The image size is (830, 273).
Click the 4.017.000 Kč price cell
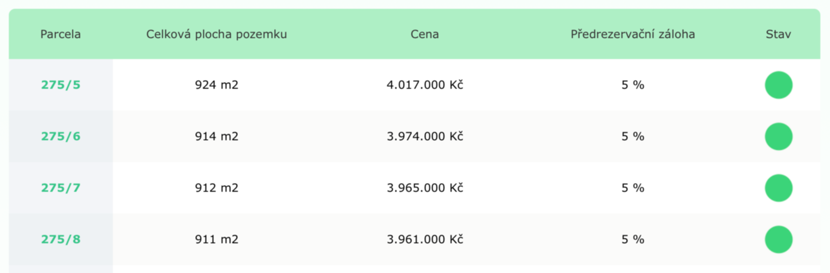(425, 85)
